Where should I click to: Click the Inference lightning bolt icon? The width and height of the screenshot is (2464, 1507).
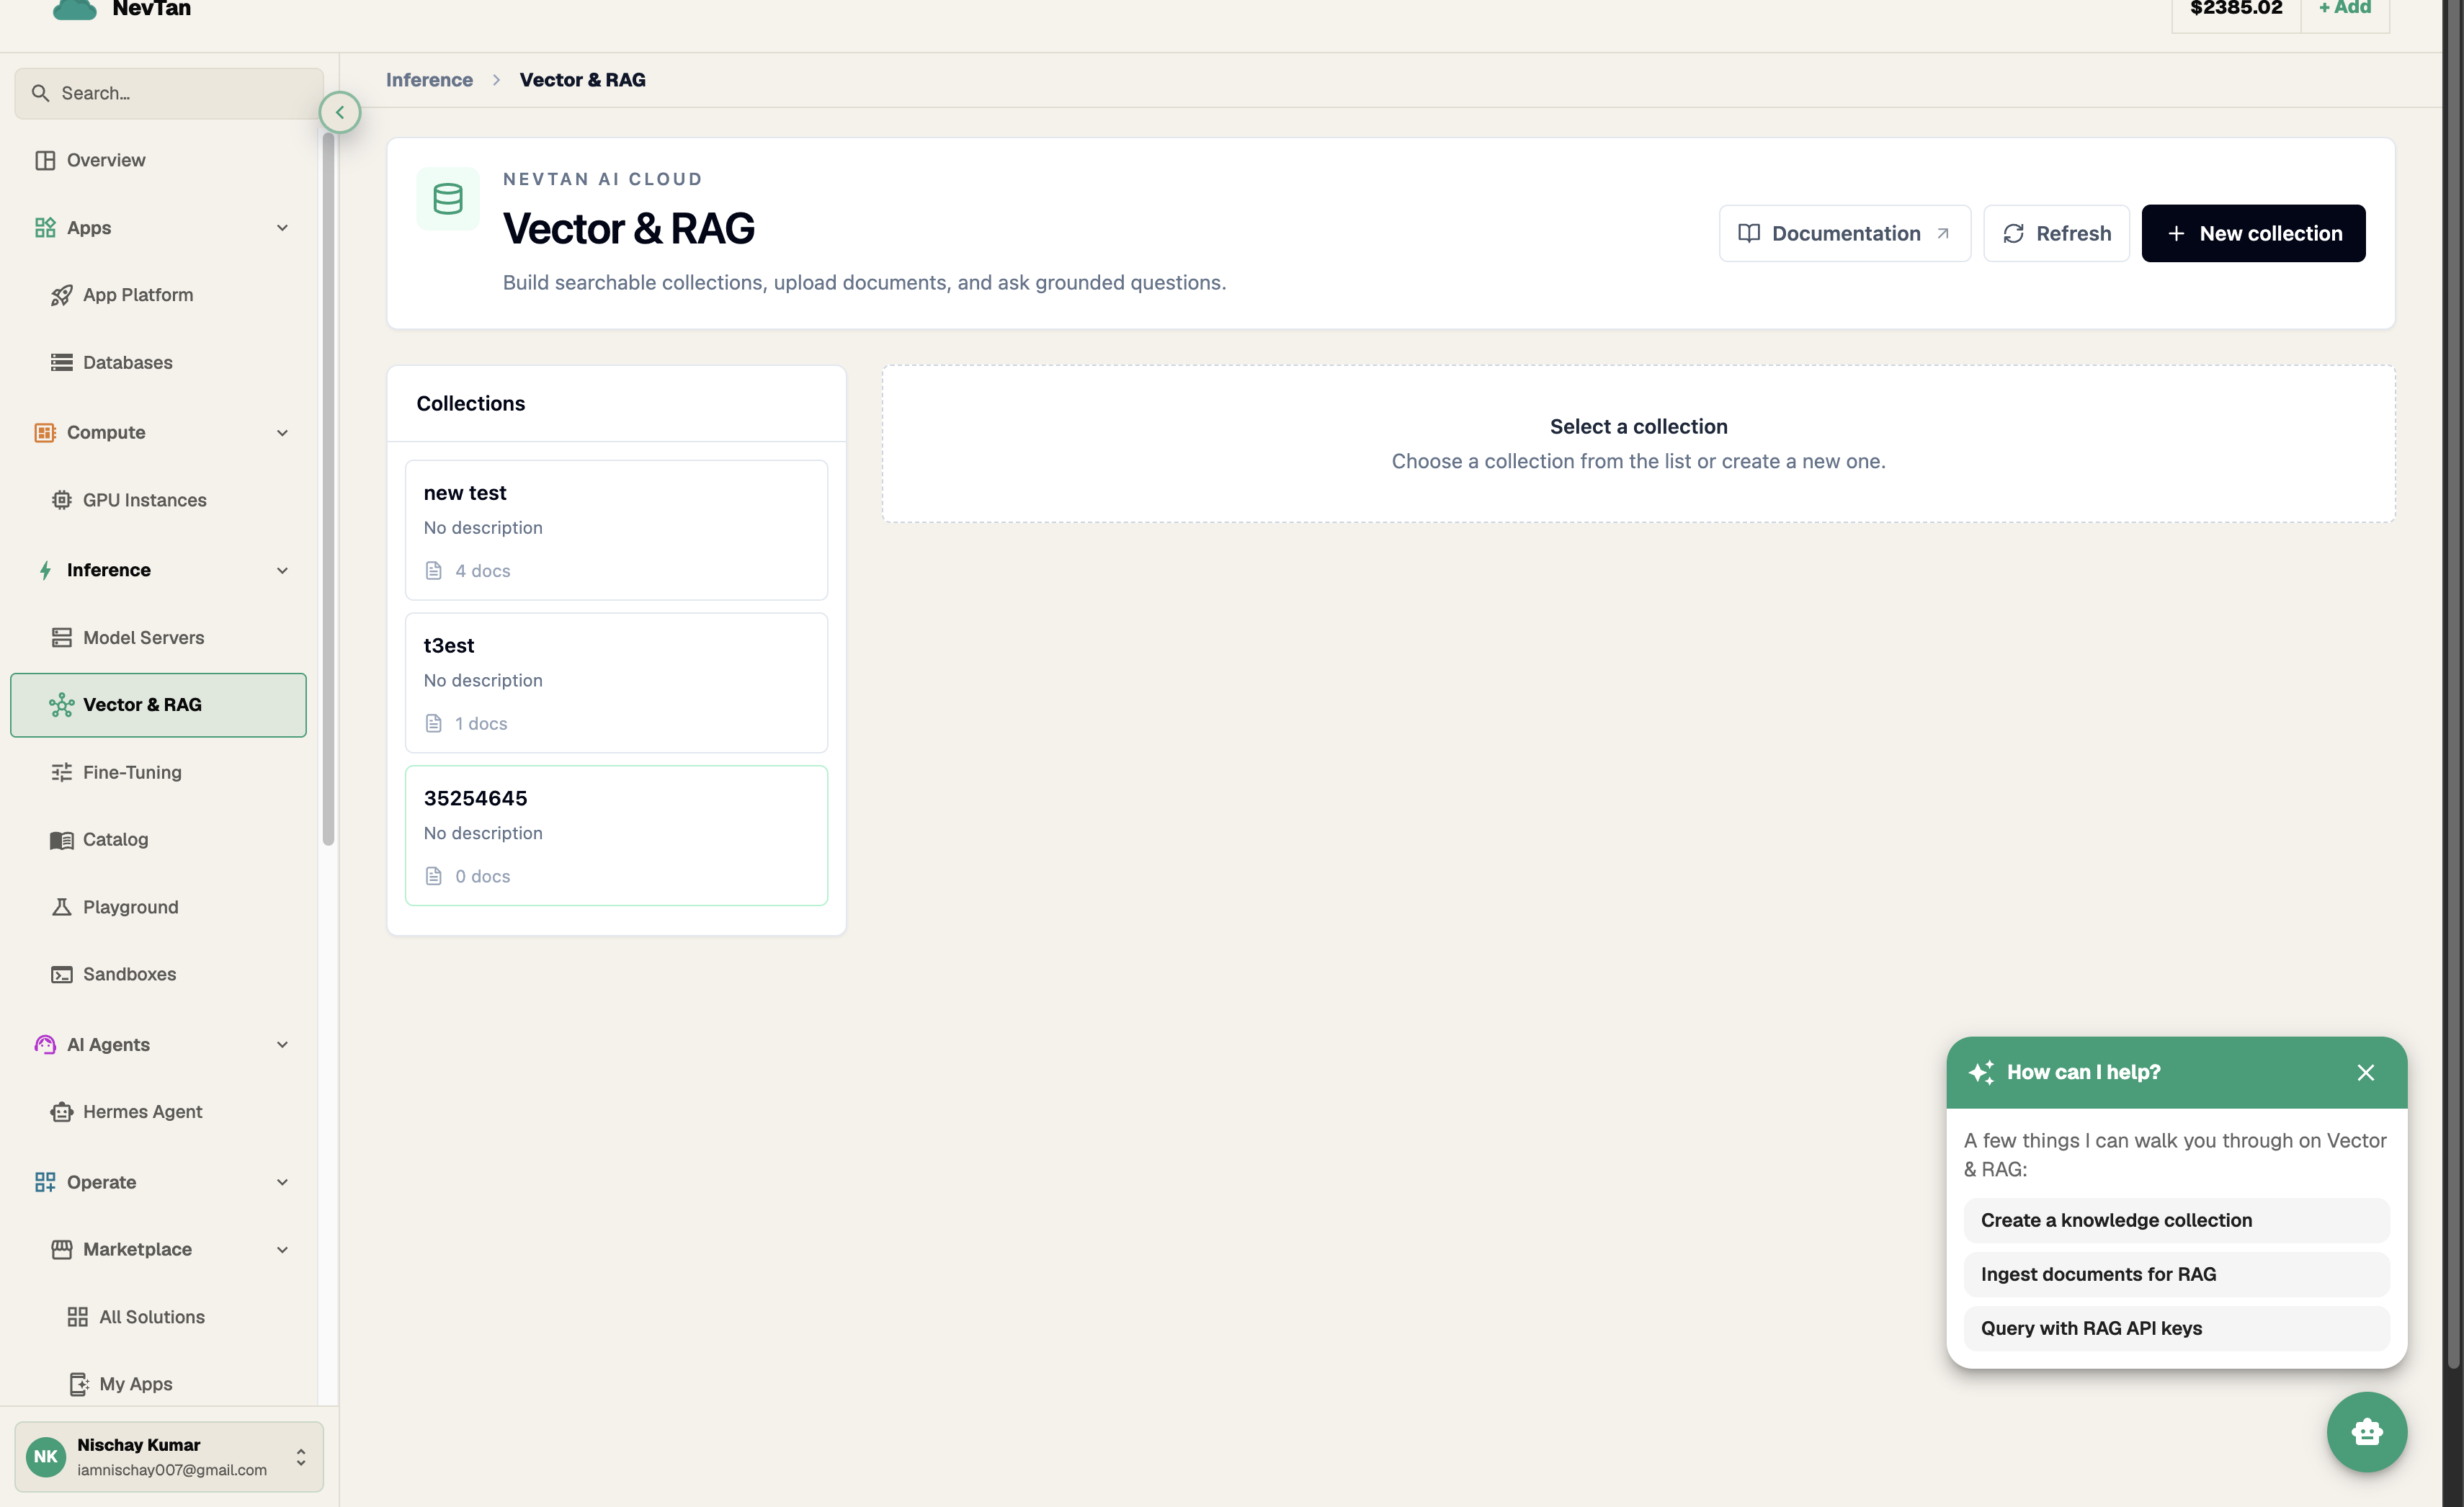[x=45, y=570]
